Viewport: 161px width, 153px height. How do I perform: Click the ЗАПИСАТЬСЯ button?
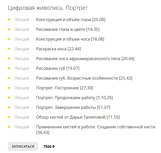click(23, 146)
